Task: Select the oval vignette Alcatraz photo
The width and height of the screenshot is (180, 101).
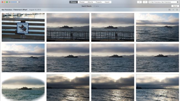Action: tap(23, 87)
